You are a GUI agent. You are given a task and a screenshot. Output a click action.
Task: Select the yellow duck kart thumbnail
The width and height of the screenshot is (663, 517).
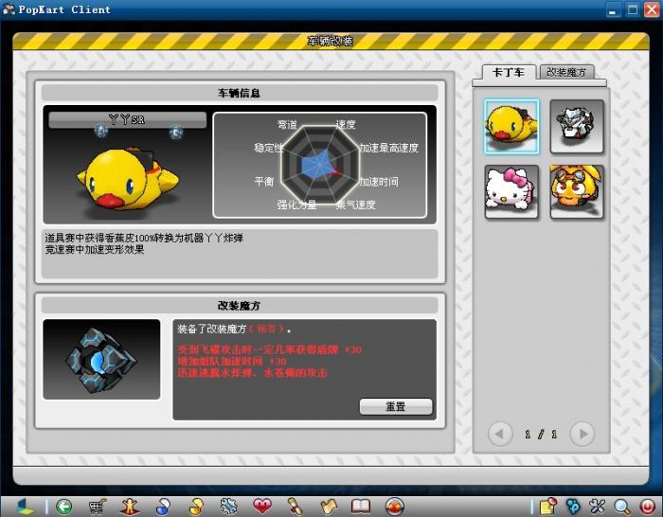click(x=511, y=126)
